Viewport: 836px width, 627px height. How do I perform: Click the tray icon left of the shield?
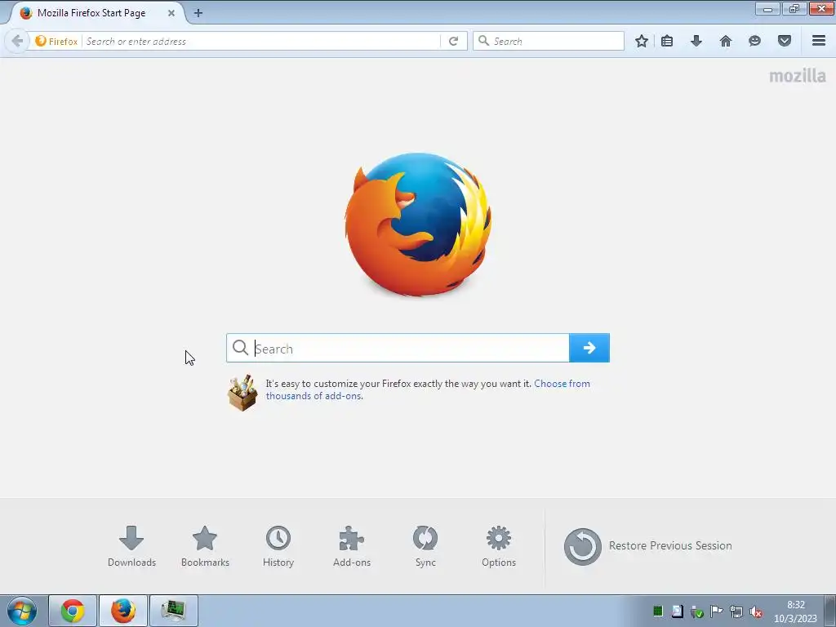pyautogui.click(x=677, y=611)
